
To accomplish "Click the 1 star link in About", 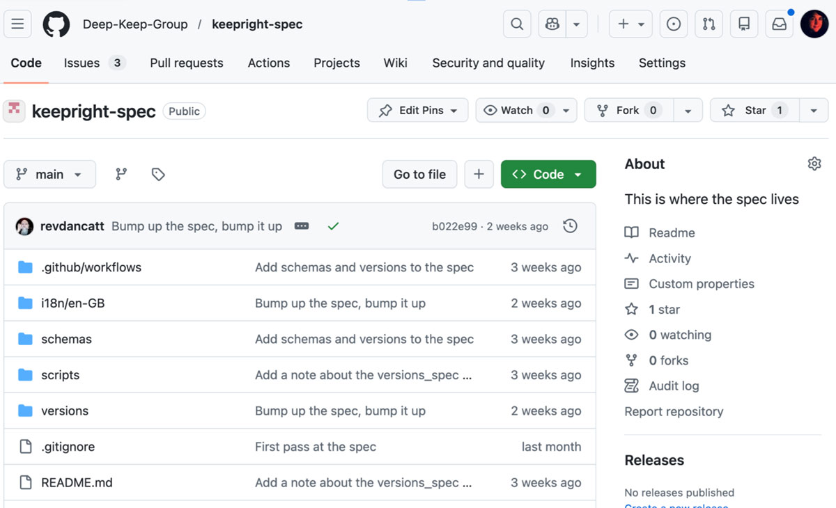I will [652, 309].
